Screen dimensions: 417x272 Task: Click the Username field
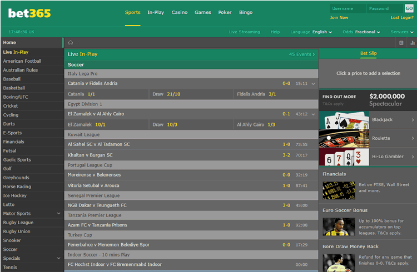(348, 8)
